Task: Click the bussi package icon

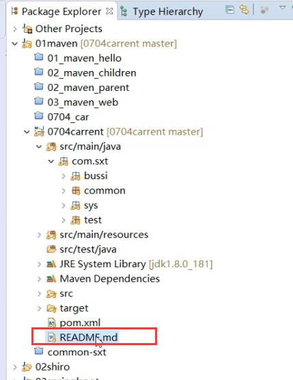Action: pyautogui.click(x=75, y=176)
